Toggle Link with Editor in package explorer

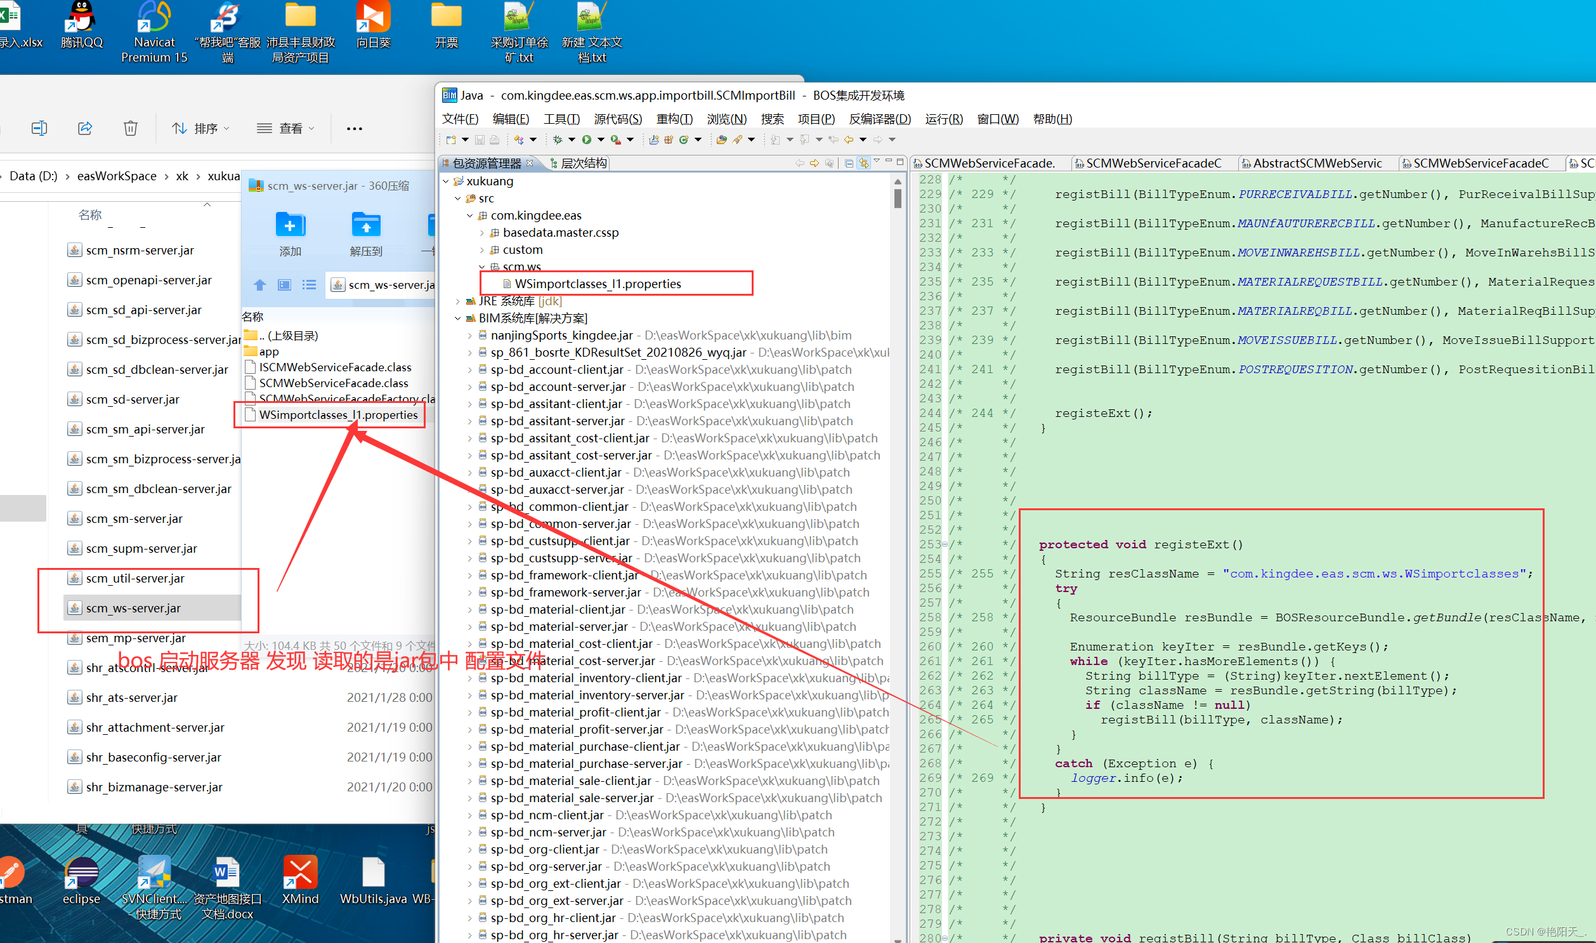[864, 163]
